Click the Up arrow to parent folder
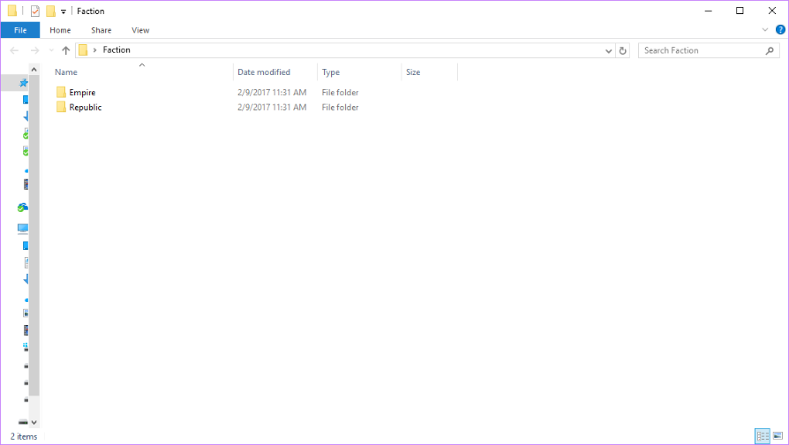Image resolution: width=789 pixels, height=445 pixels. pyautogui.click(x=65, y=50)
